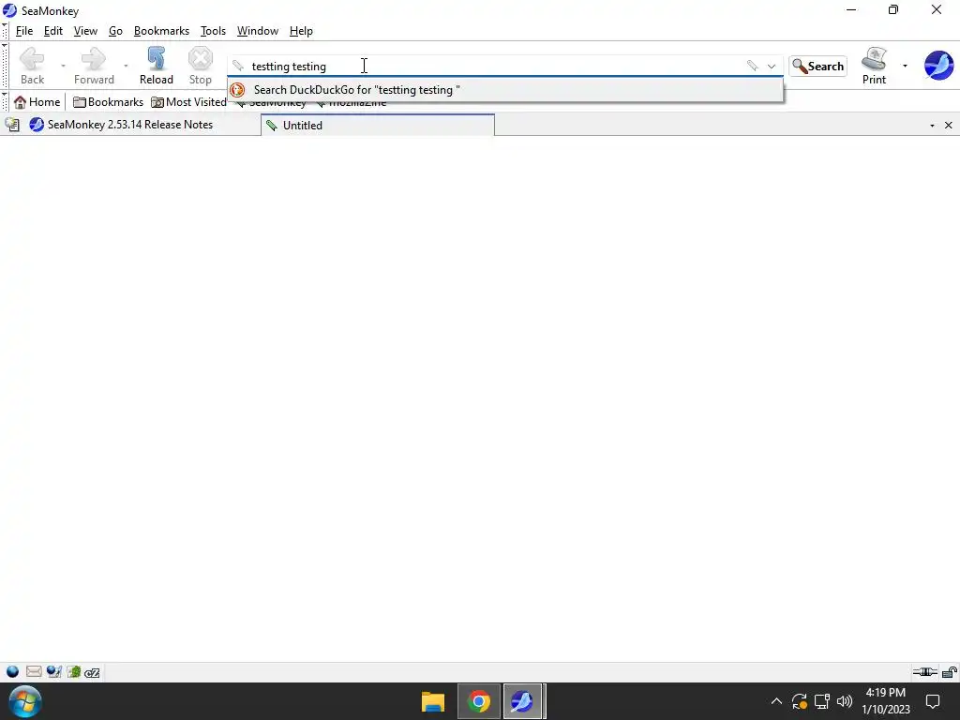
Task: Open Google Chrome from the taskbar
Action: [479, 701]
